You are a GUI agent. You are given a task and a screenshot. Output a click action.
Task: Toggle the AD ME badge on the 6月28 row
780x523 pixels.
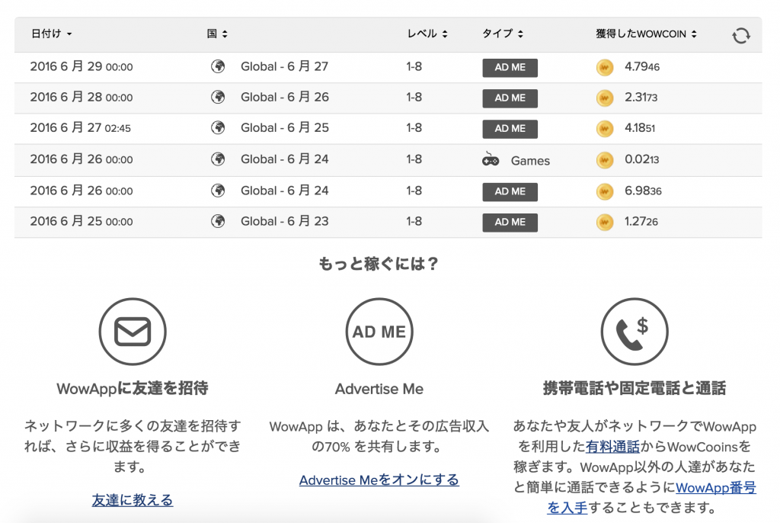click(510, 98)
